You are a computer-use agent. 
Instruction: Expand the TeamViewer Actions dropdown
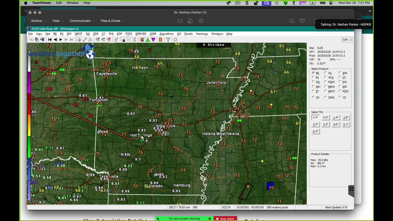coord(39,21)
